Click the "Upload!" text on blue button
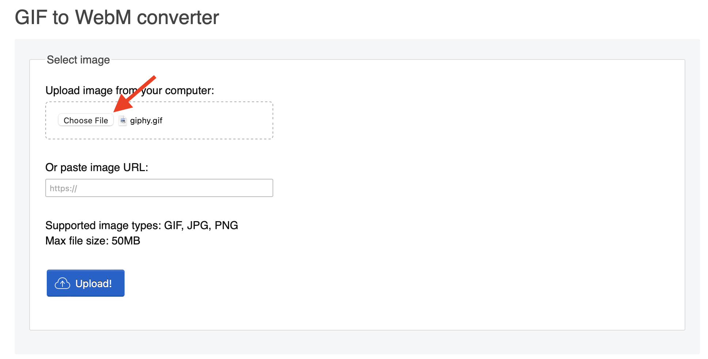 (94, 283)
